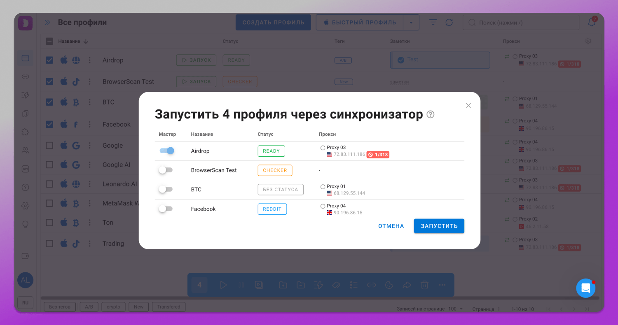Open three-dot menu for BTC row

(89, 102)
